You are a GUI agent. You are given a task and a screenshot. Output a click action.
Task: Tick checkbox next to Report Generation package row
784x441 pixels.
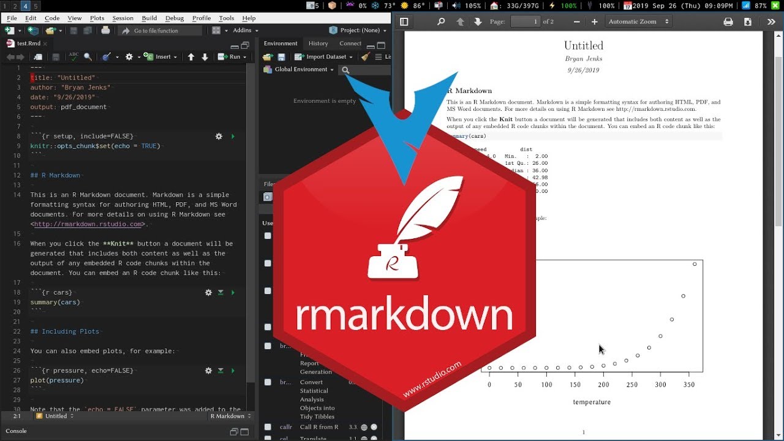(268, 346)
